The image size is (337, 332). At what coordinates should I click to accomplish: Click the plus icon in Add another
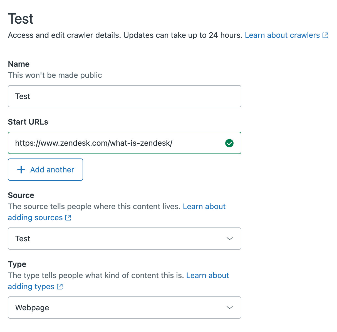[x=21, y=170]
